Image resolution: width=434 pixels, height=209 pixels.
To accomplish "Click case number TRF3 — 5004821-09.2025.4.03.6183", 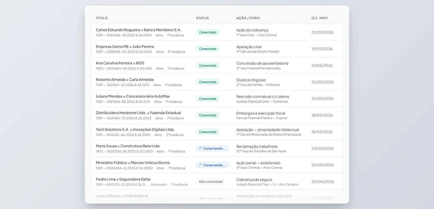I will pos(124,68).
